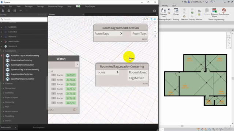Open Dynamo Player in Revit ribbon
This screenshot has height=131, width=234.
click(215, 13)
